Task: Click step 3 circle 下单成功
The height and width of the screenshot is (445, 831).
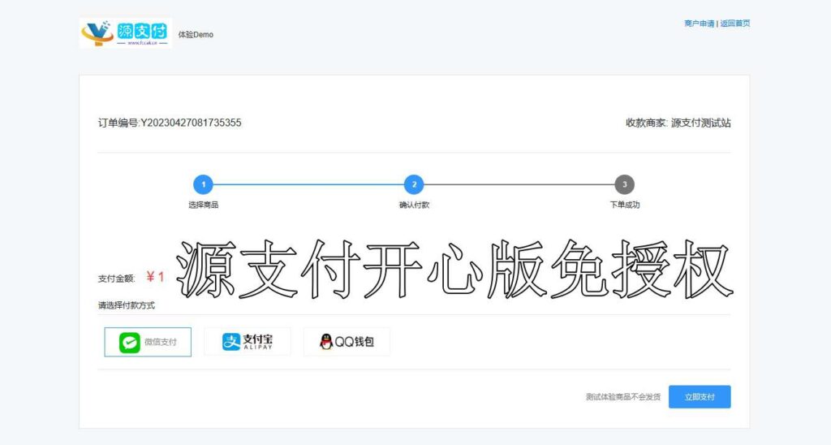Action: tap(624, 184)
